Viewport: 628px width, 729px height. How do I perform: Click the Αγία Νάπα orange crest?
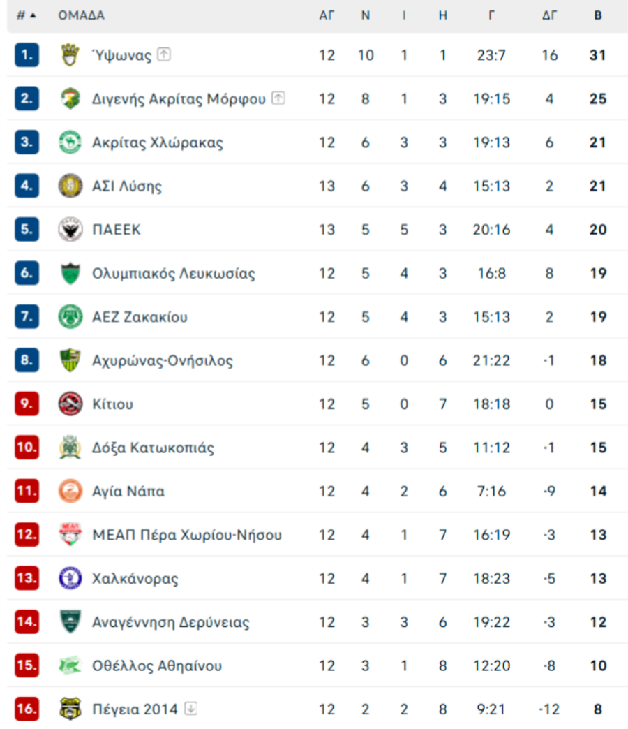tap(70, 491)
